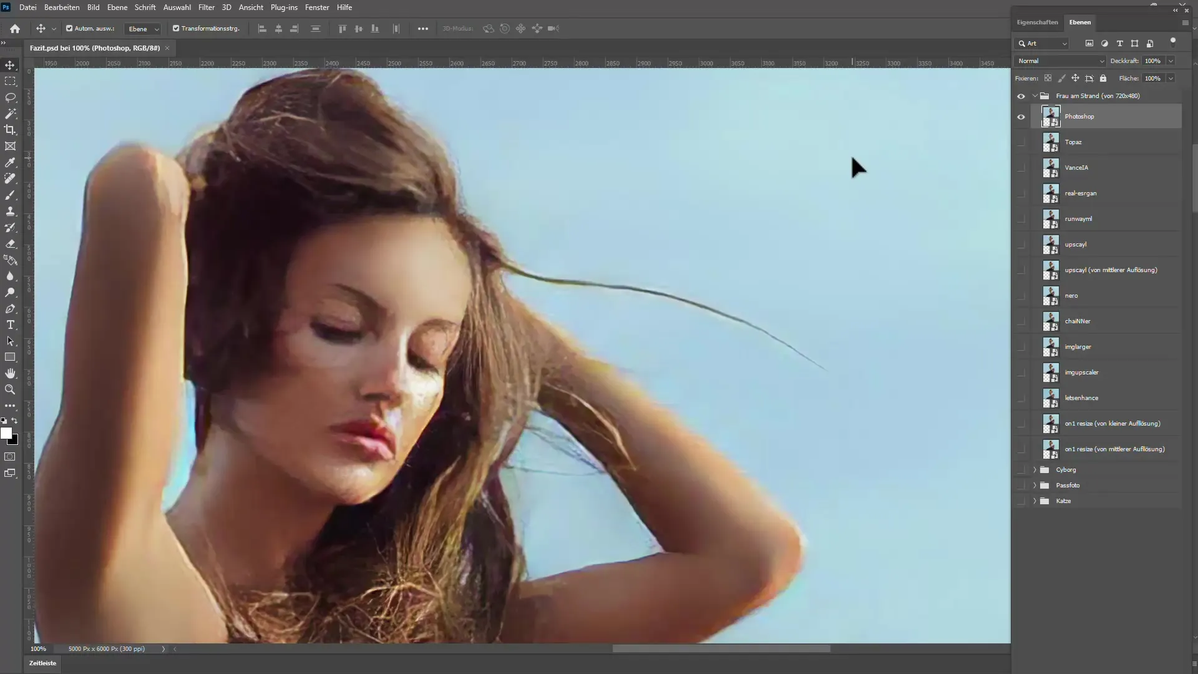Expand the Cyborg layer group
The width and height of the screenshot is (1198, 674).
[x=1035, y=469]
